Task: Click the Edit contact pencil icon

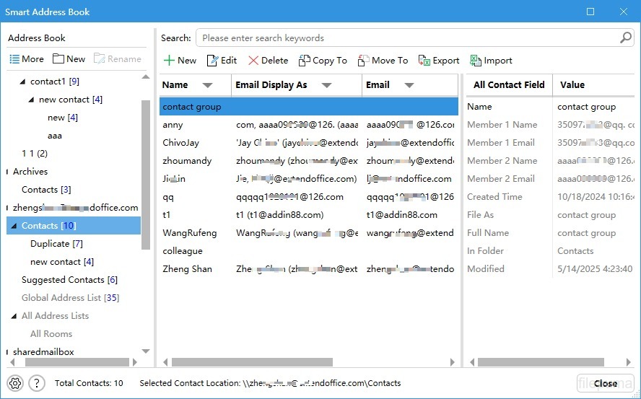Action: tap(212, 61)
